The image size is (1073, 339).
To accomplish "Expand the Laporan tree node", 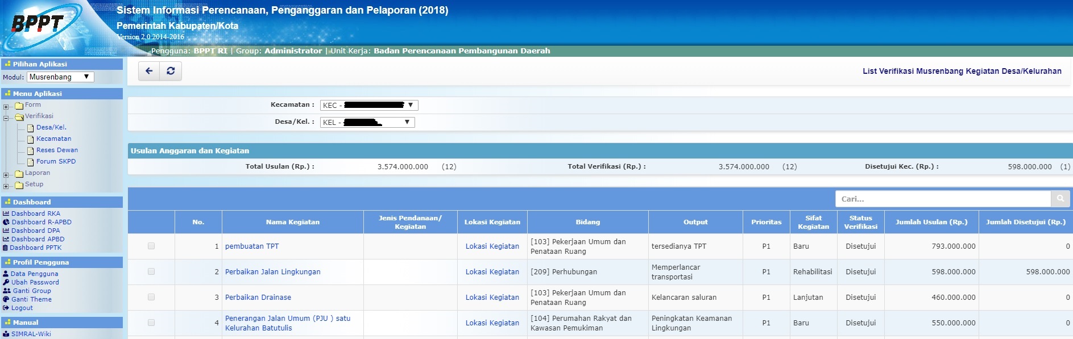I will coord(6,175).
